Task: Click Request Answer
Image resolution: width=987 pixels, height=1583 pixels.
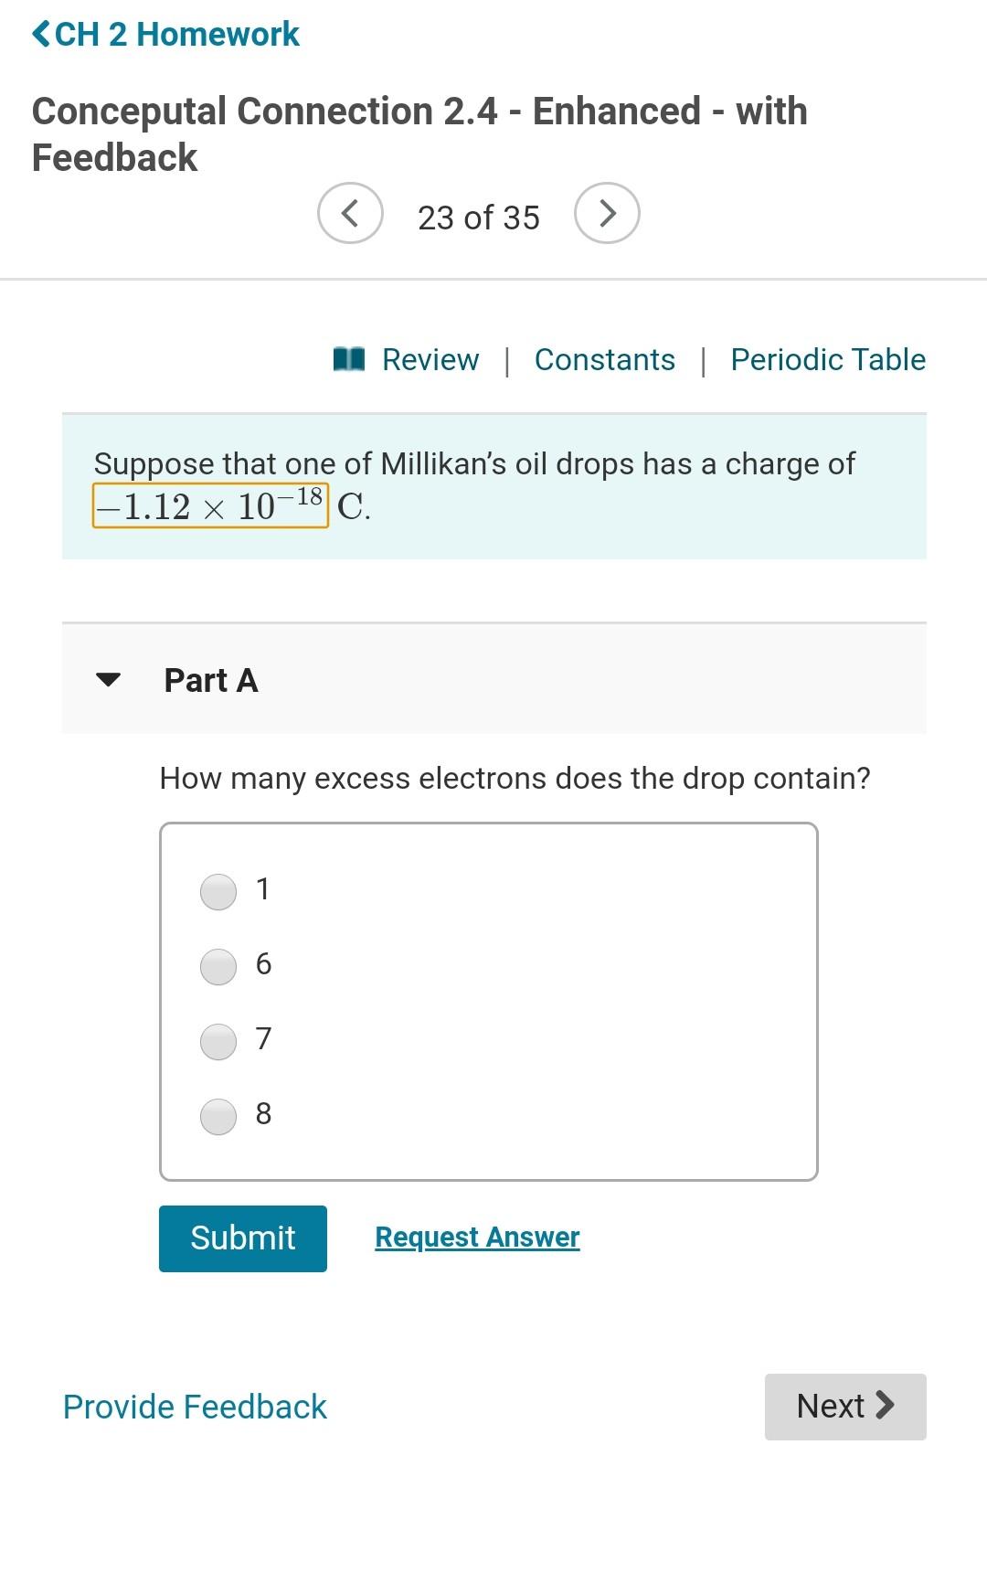Action: (x=476, y=1237)
